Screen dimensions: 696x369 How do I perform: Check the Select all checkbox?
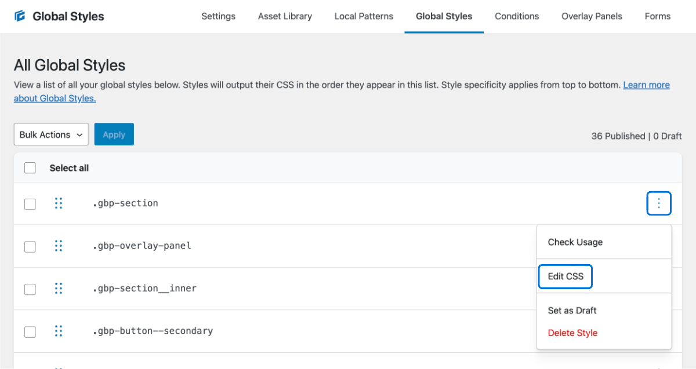point(30,168)
